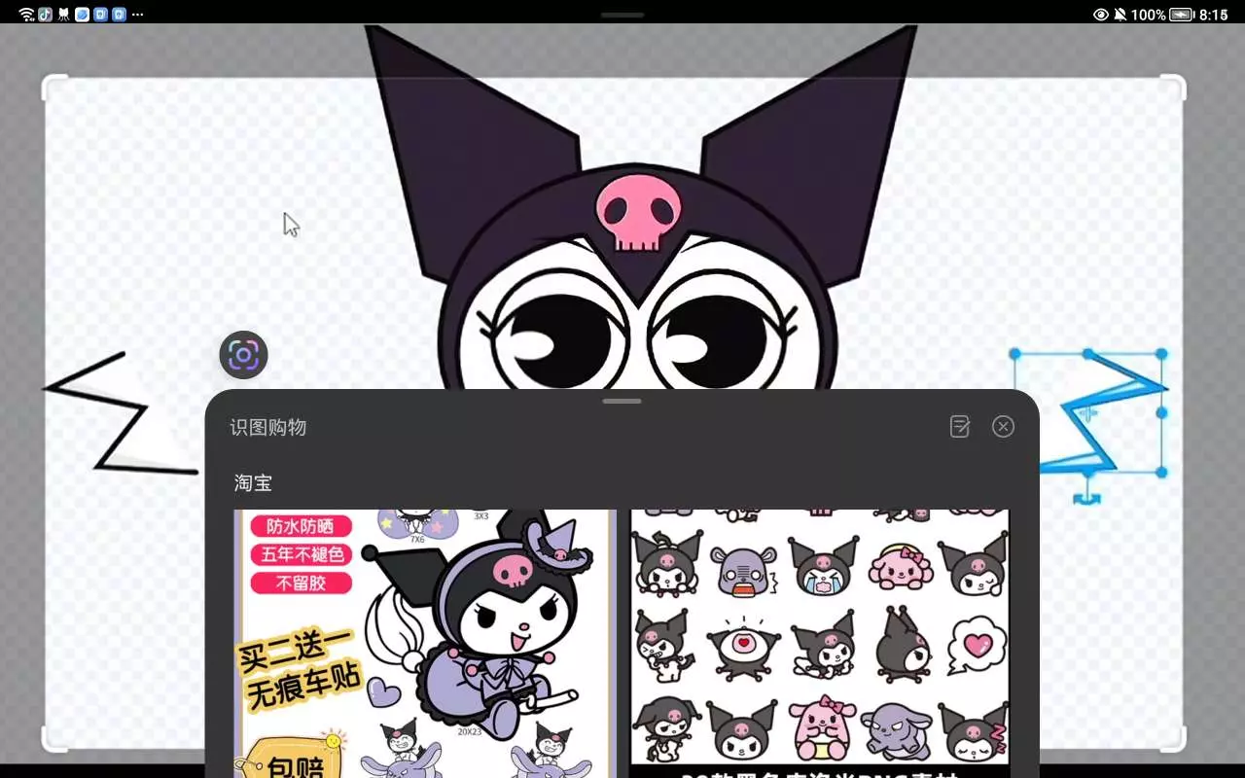Click the 100% battery percentage text
Viewport: 1245px width, 778px height.
[1149, 15]
